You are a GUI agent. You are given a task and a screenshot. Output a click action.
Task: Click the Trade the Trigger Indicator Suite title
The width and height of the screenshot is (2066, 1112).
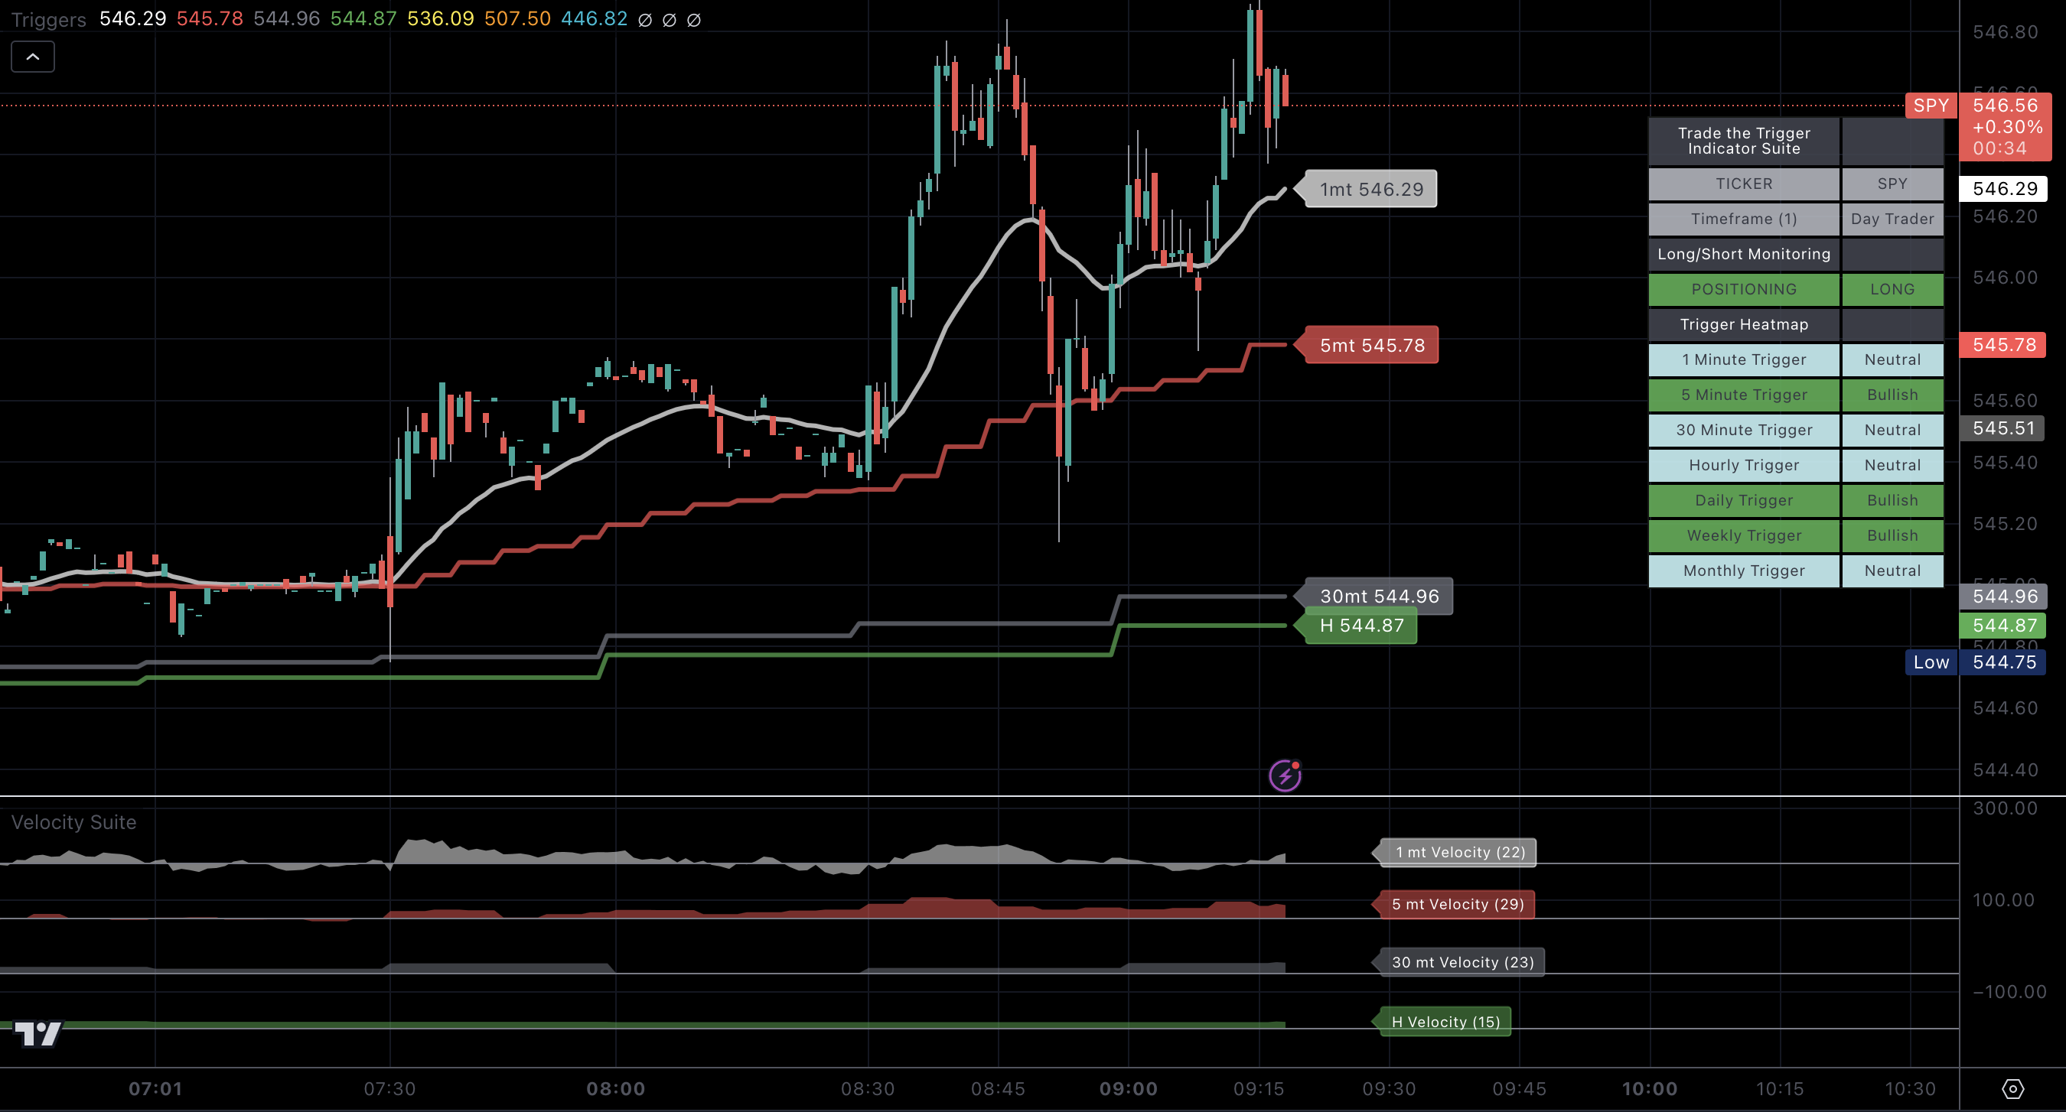click(1744, 141)
